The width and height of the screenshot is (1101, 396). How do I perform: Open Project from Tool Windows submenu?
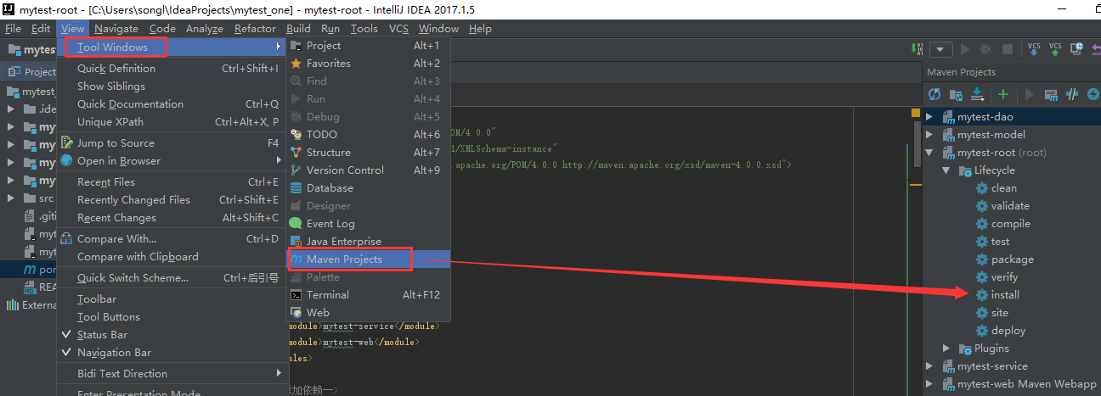click(367, 46)
